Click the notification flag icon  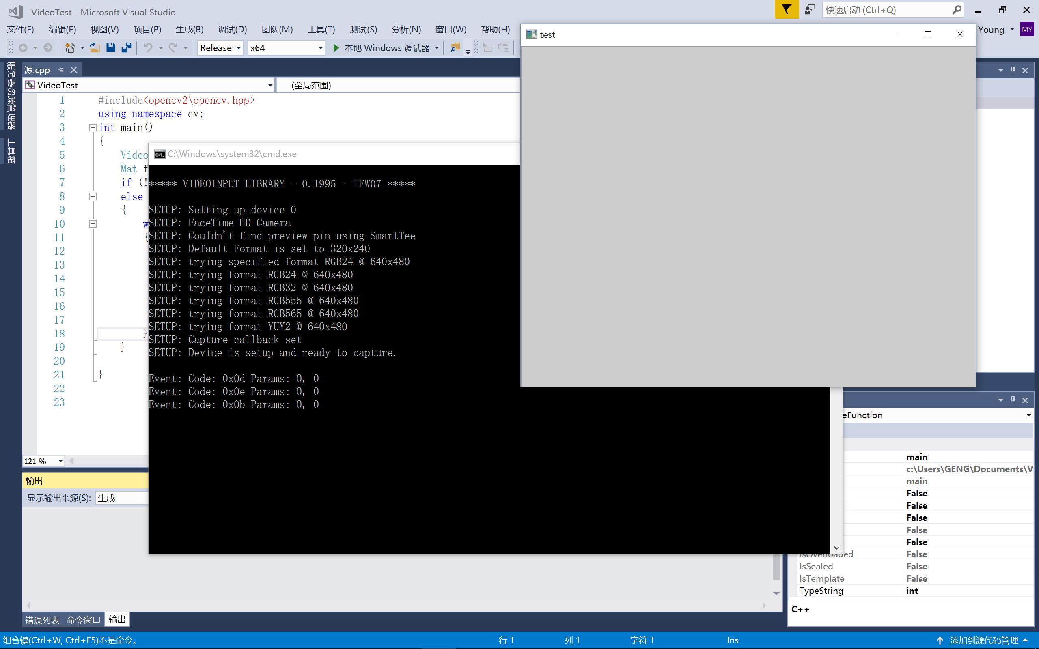pyautogui.click(x=787, y=9)
